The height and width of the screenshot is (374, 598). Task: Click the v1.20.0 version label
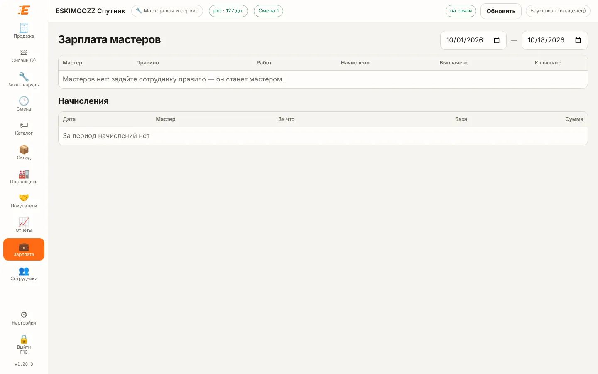pos(24,364)
